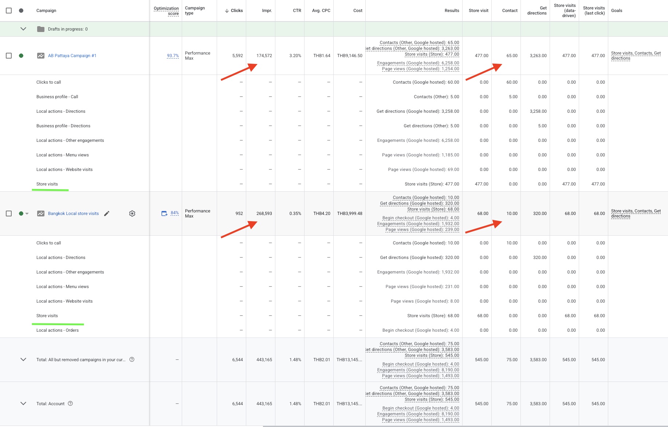Click the recommendation icon next to 84% score
The width and height of the screenshot is (668, 427).
(x=164, y=213)
